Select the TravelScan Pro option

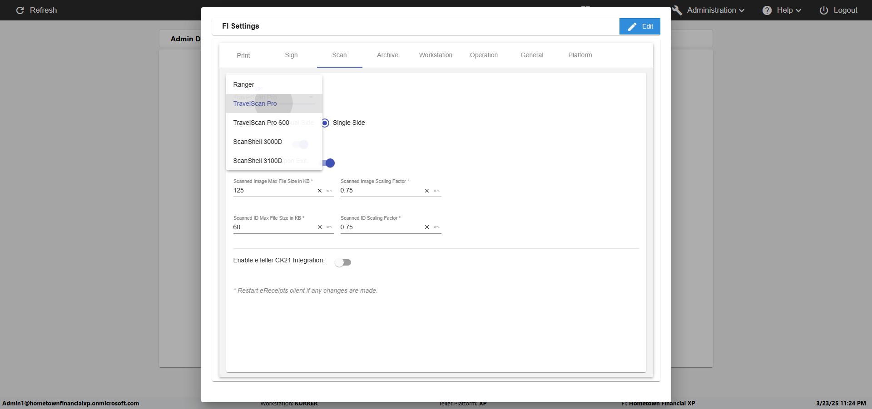[274, 103]
